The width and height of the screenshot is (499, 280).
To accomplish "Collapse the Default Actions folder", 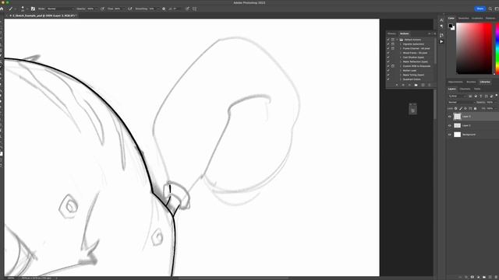I will pyautogui.click(x=397, y=40).
